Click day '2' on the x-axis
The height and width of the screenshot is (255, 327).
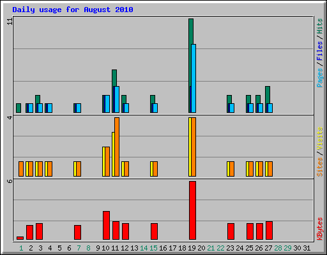pos(31,248)
